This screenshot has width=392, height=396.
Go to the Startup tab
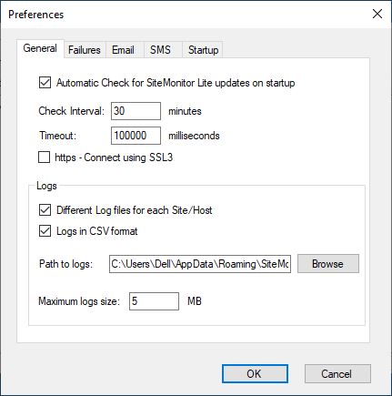point(203,50)
